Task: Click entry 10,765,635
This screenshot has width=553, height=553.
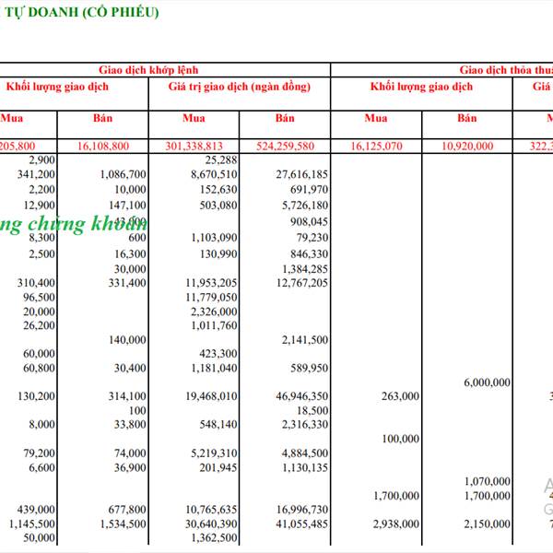Action: click(x=211, y=510)
